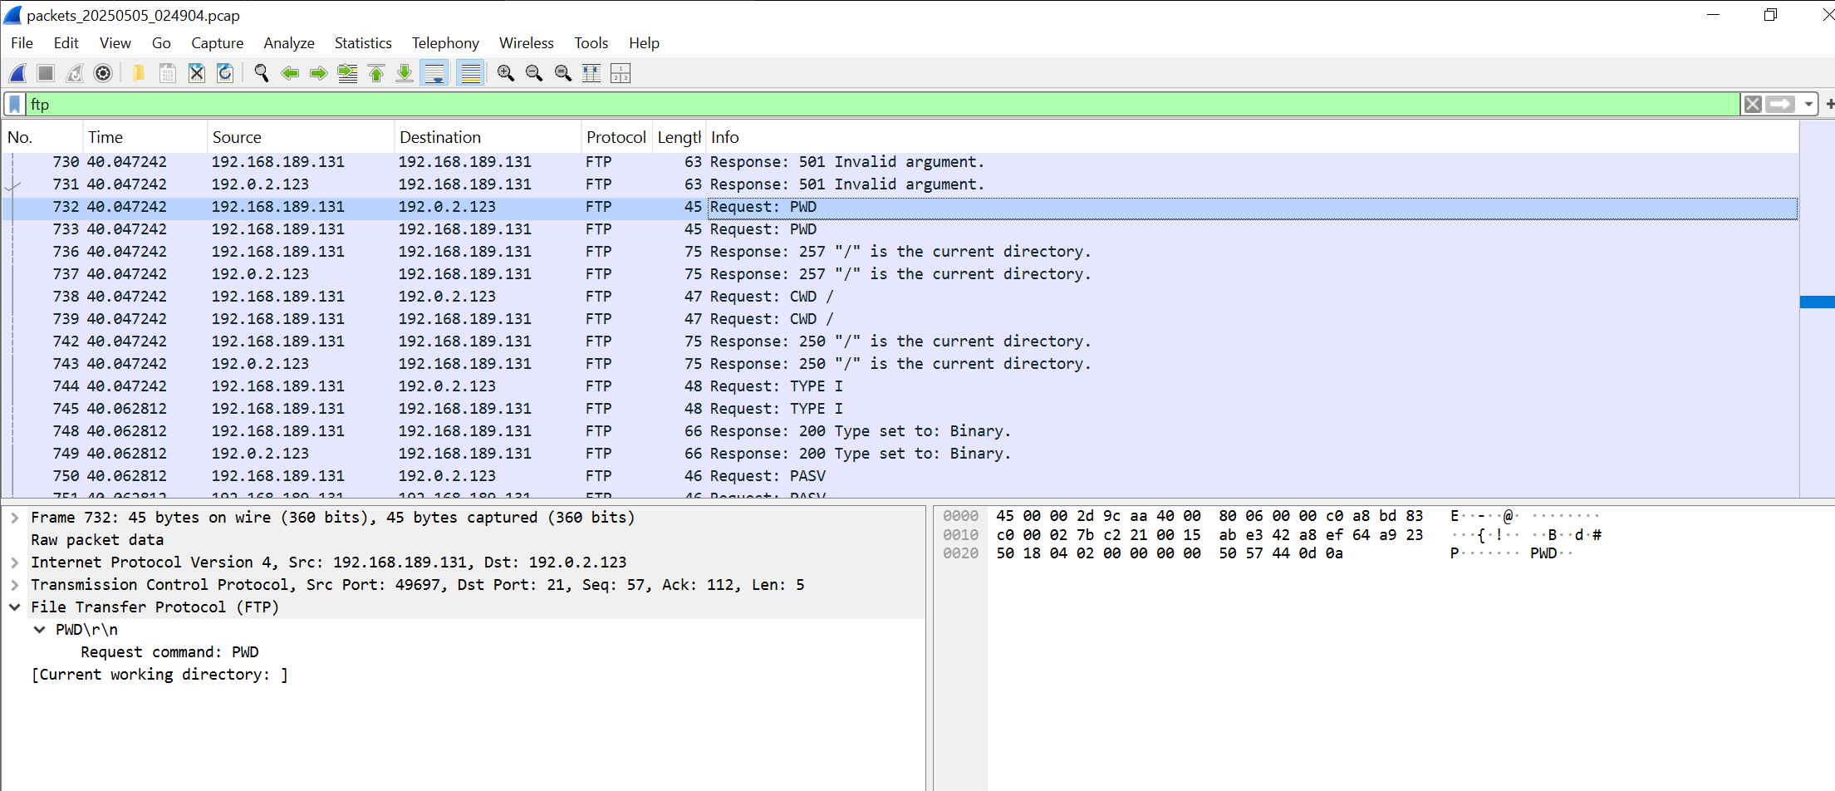The width and height of the screenshot is (1835, 791).
Task: Select packet 748 Type set to Binary
Action: point(900,431)
